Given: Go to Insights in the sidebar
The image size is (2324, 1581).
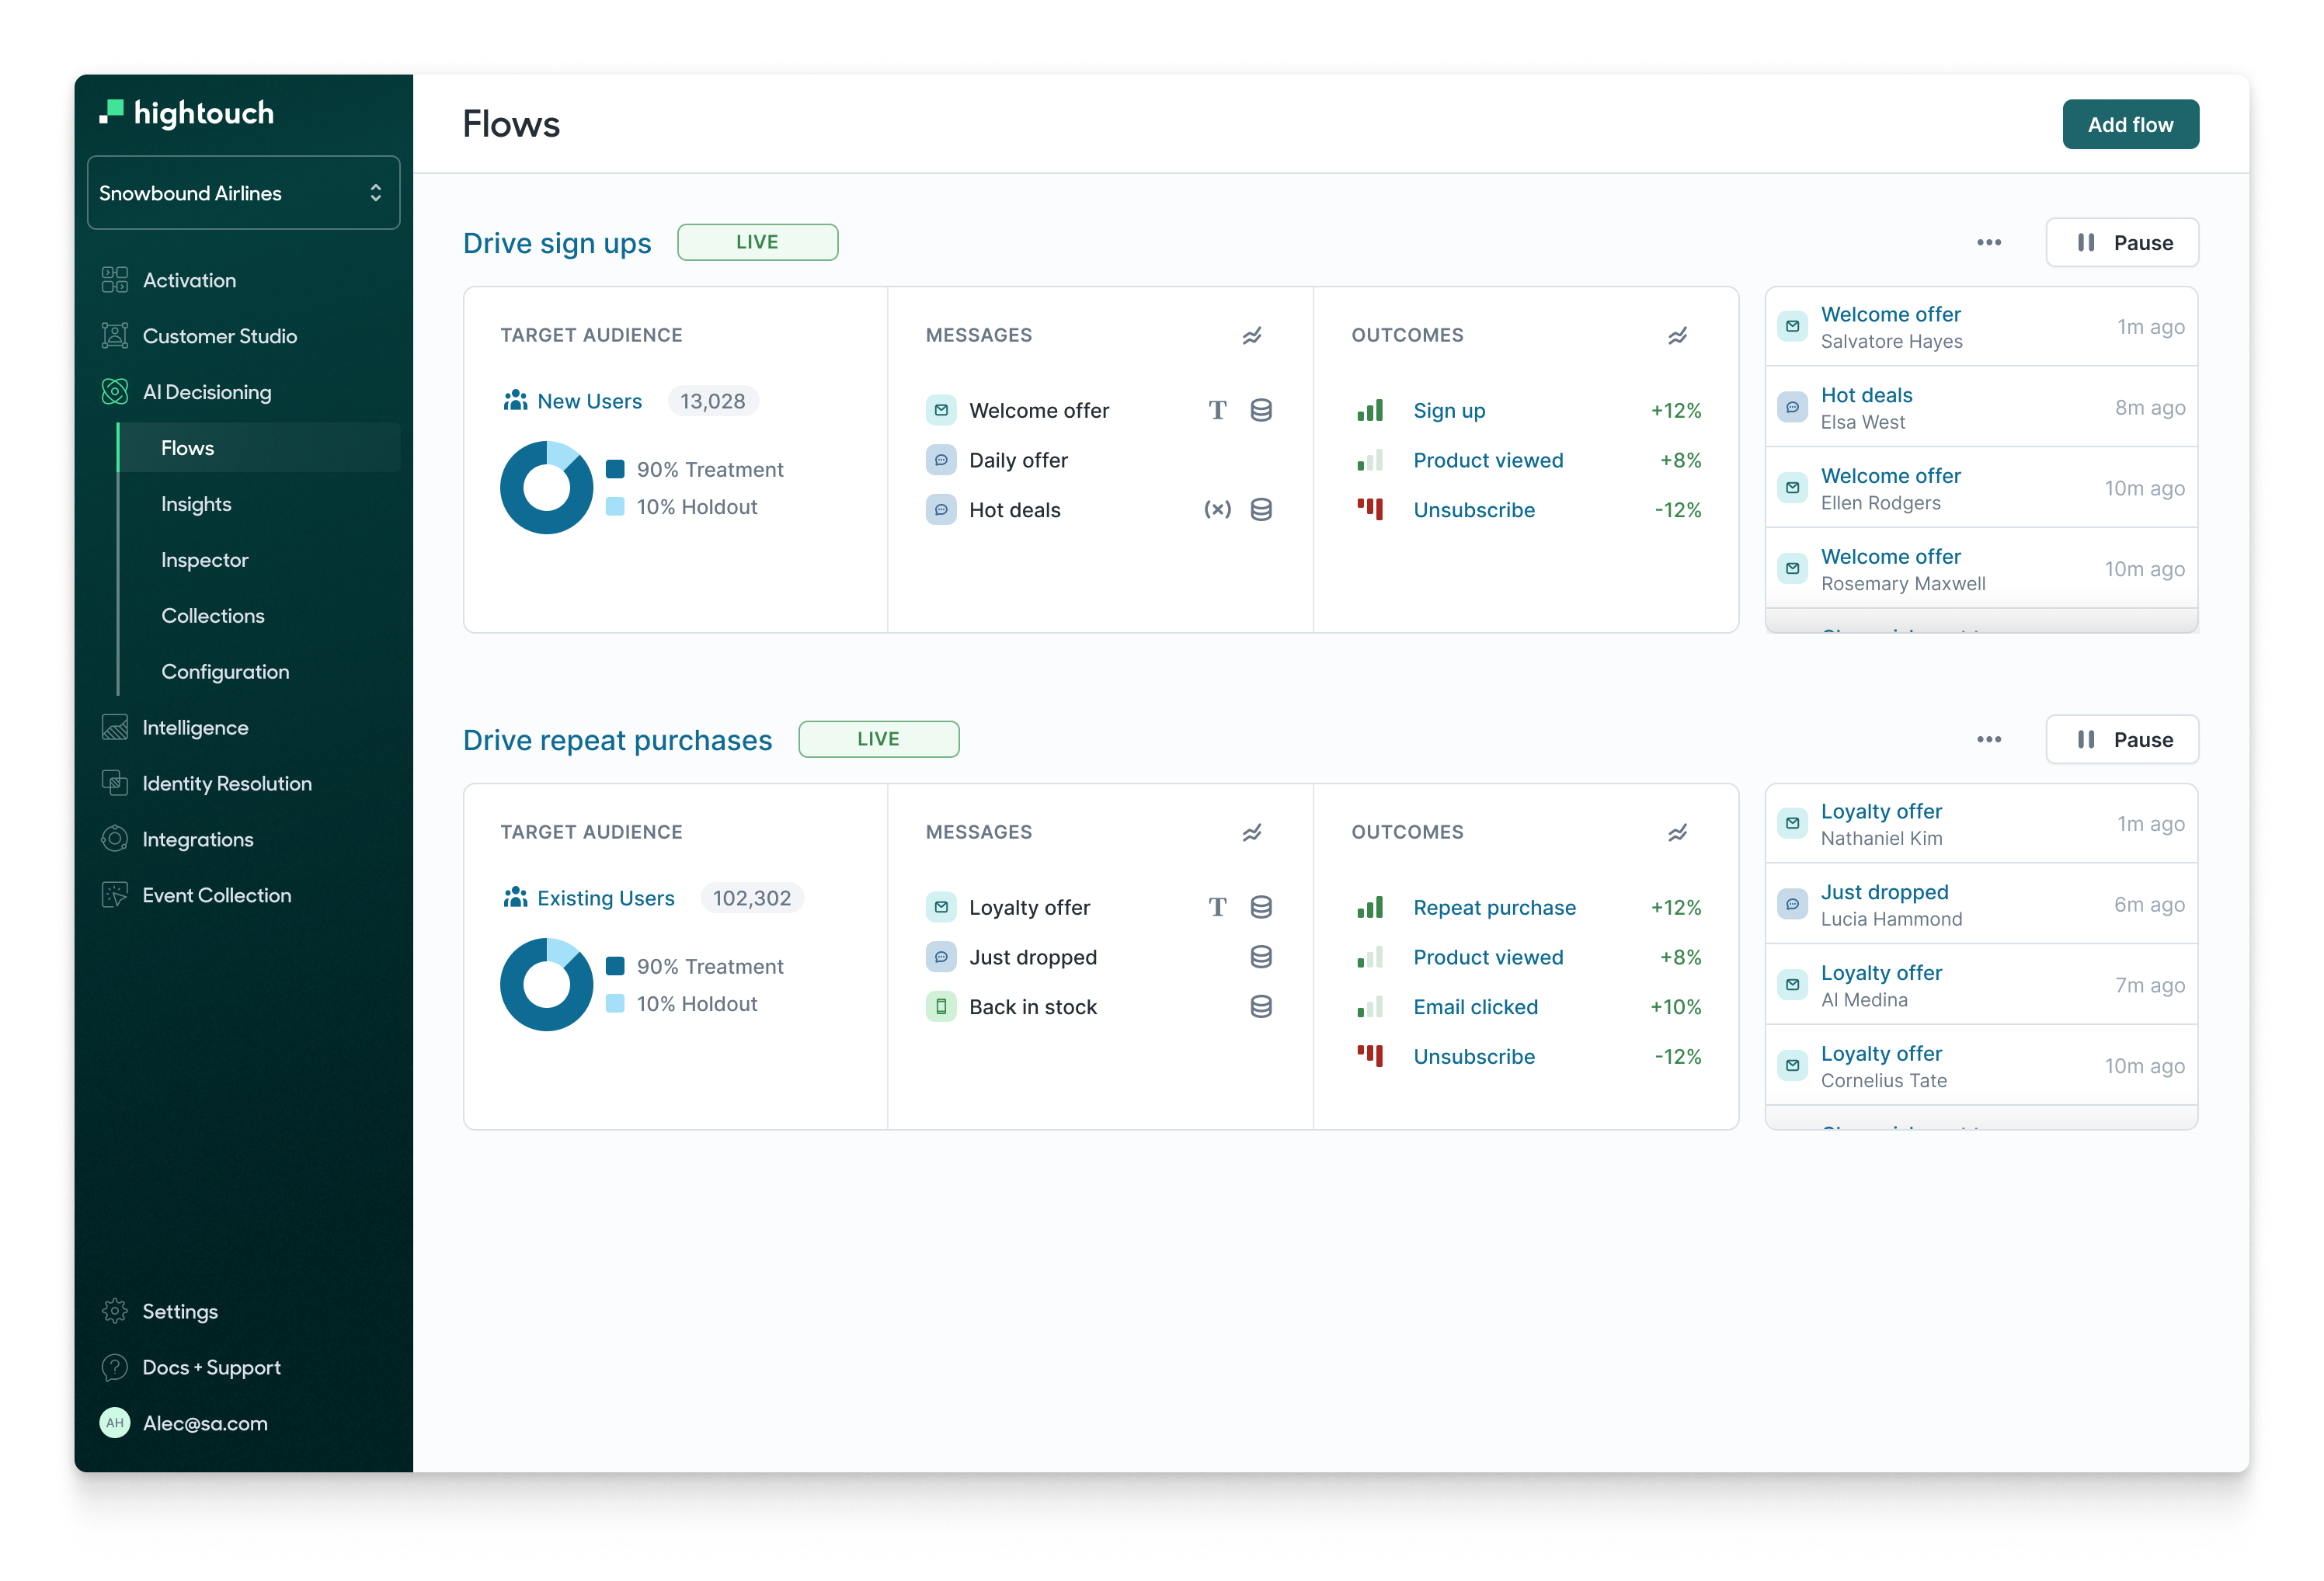Looking at the screenshot, I should click(196, 504).
